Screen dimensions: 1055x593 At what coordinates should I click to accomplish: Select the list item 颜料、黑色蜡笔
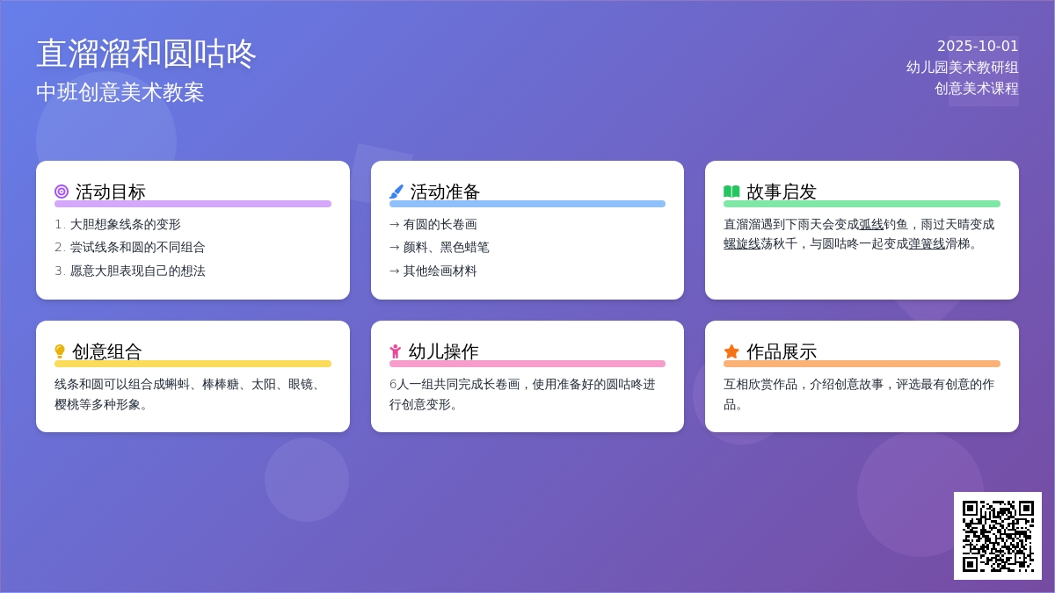[446, 247]
